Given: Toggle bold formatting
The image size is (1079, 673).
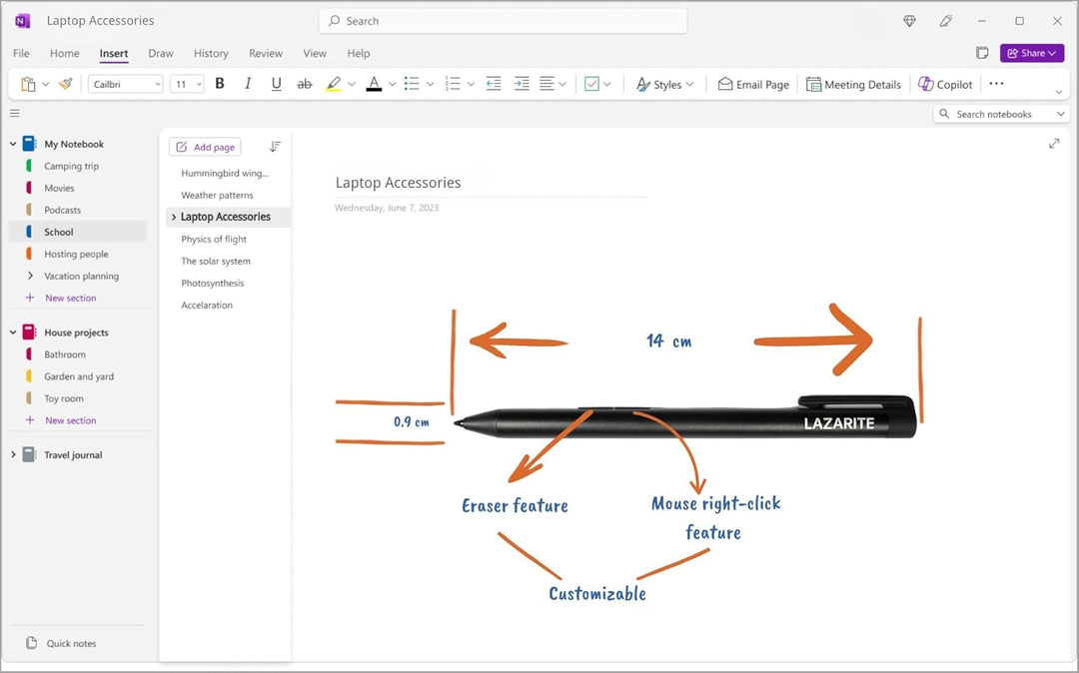Looking at the screenshot, I should click(x=220, y=85).
